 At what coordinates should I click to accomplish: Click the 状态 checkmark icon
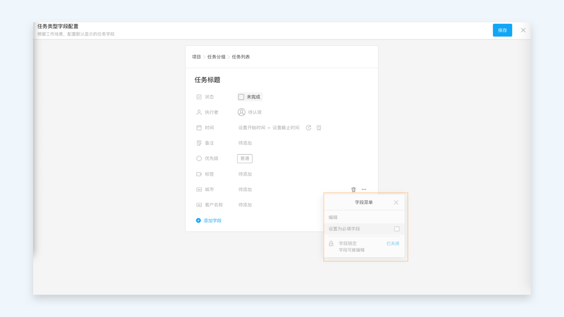pyautogui.click(x=199, y=97)
